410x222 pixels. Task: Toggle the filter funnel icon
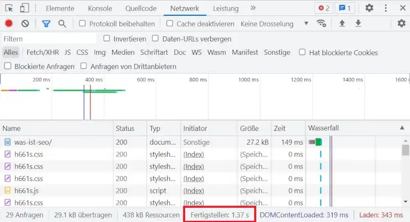coord(46,24)
